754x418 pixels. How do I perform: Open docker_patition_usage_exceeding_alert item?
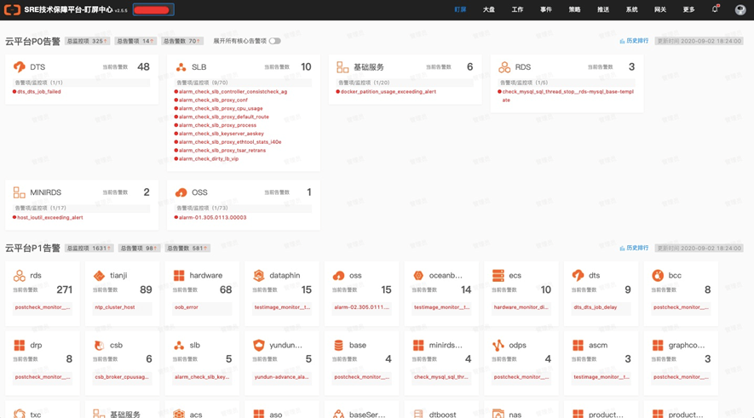coord(386,92)
